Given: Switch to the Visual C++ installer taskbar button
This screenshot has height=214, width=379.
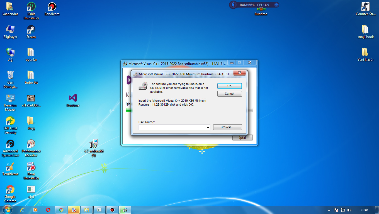Looking at the screenshot, I should click(x=125, y=210).
